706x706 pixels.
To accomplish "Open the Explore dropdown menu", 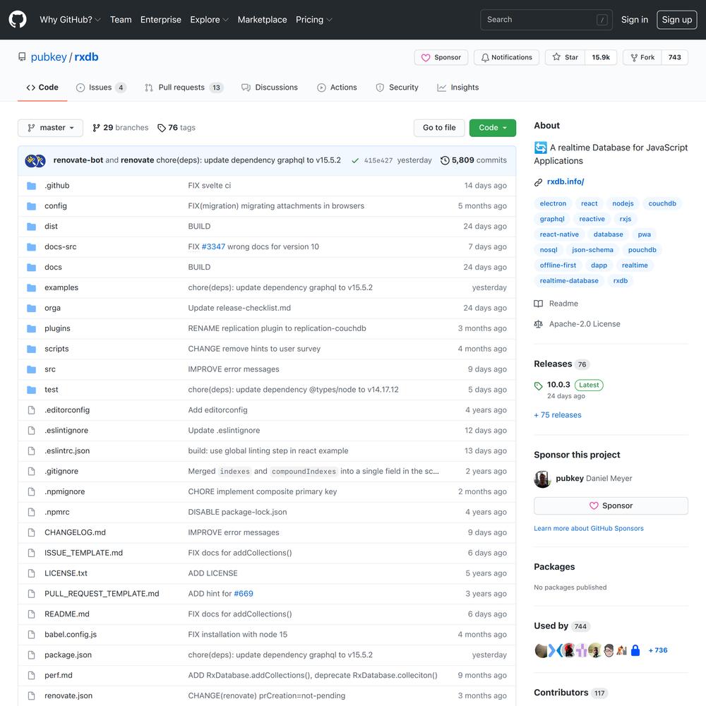I will coord(209,19).
